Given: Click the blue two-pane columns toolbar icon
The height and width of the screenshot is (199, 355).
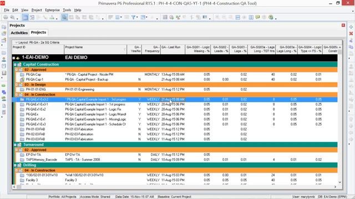Looking at the screenshot, I should point(251,17).
